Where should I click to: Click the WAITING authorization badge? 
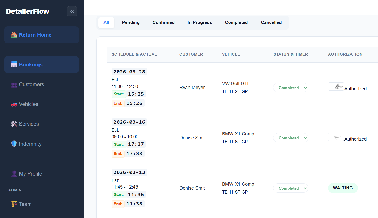click(x=343, y=188)
